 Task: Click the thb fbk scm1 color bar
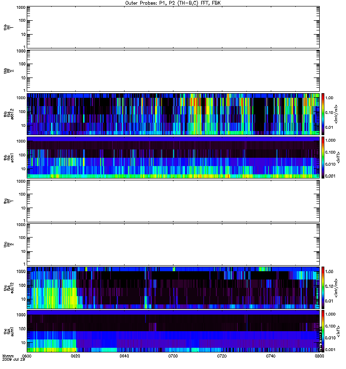click(323, 157)
